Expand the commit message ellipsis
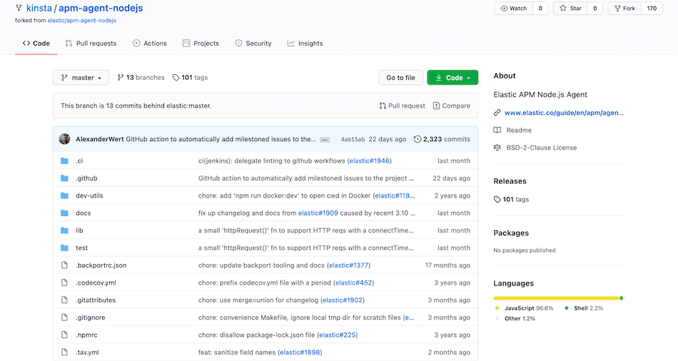 (x=325, y=140)
